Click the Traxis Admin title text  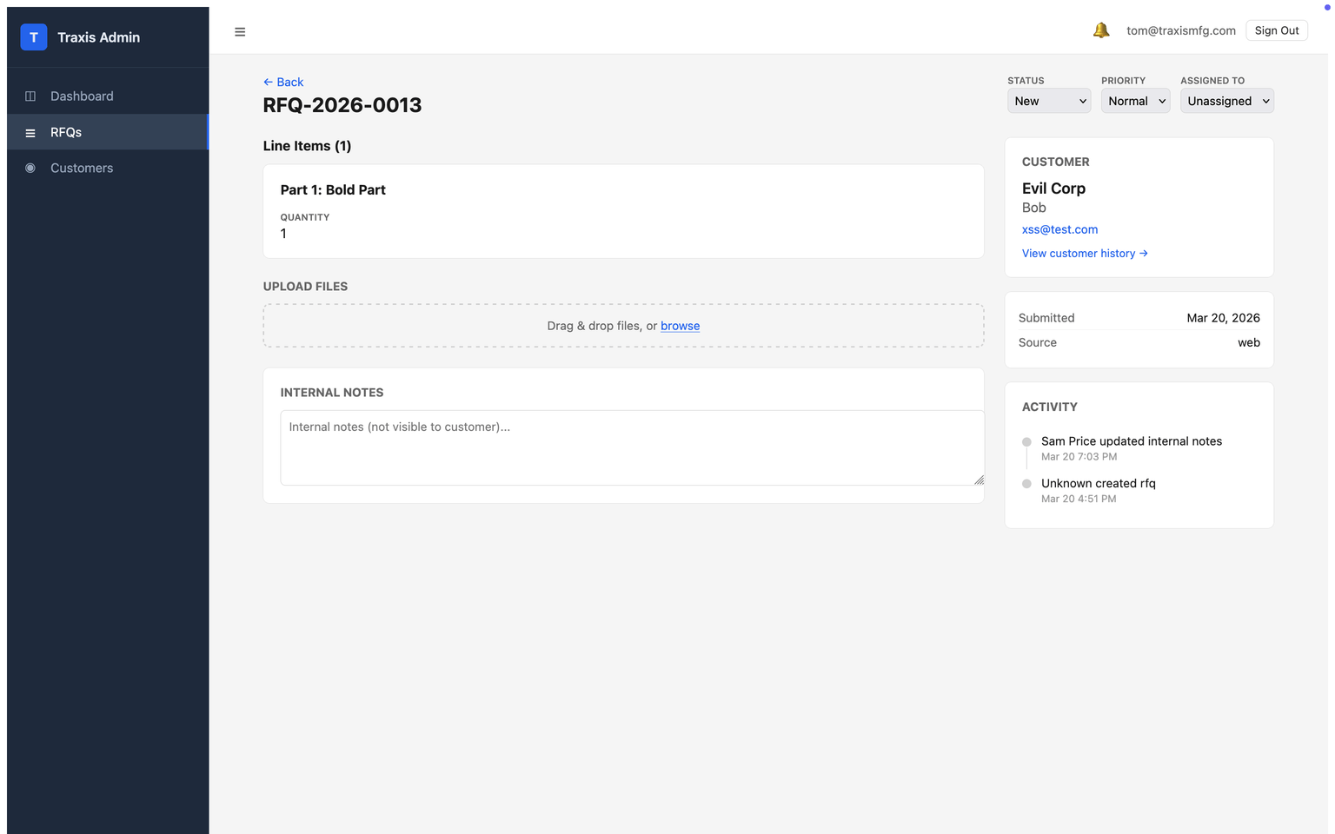[x=98, y=37]
